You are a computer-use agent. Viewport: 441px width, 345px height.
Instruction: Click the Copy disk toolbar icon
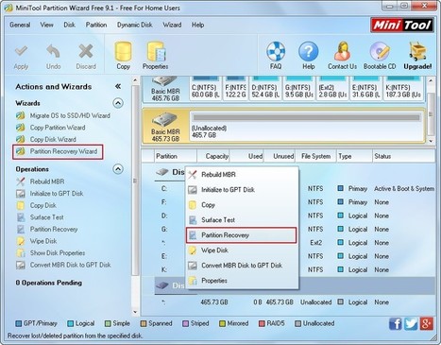coord(123,56)
